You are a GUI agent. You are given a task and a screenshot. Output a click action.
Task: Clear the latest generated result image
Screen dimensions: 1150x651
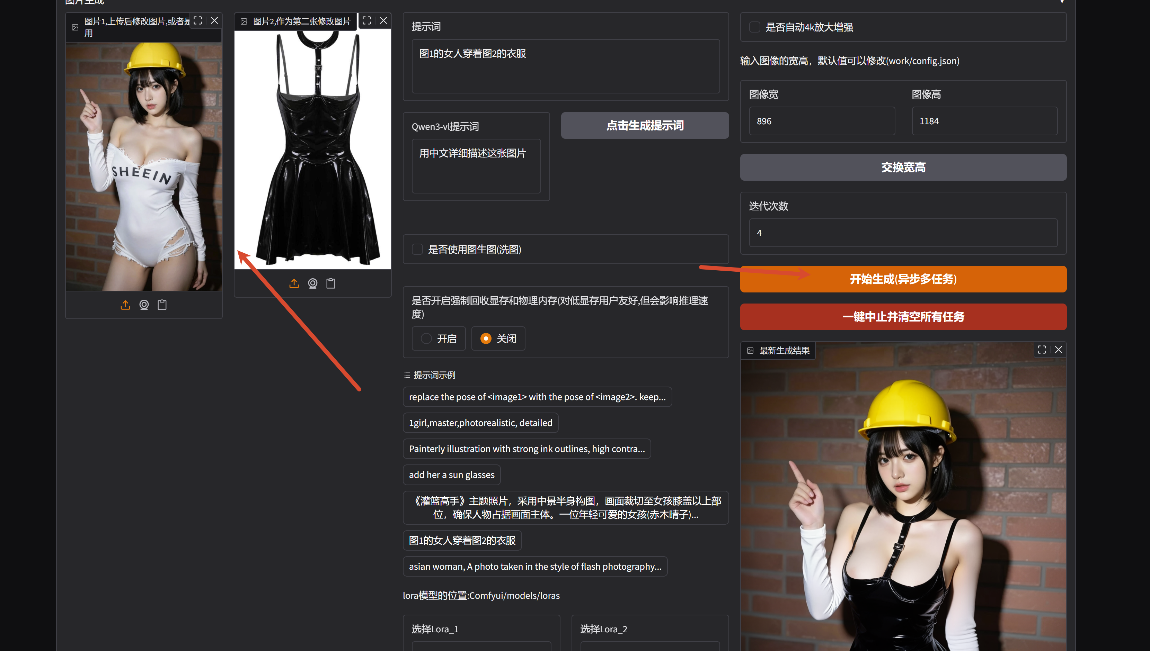1058,350
